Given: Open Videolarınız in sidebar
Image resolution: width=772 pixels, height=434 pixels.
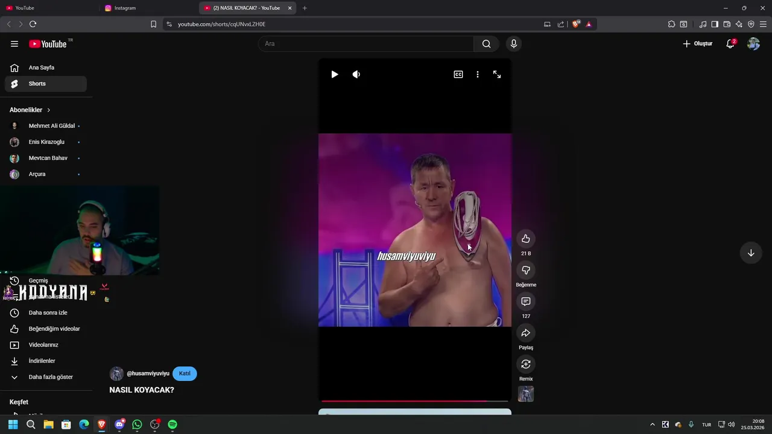Looking at the screenshot, I should (46, 345).
